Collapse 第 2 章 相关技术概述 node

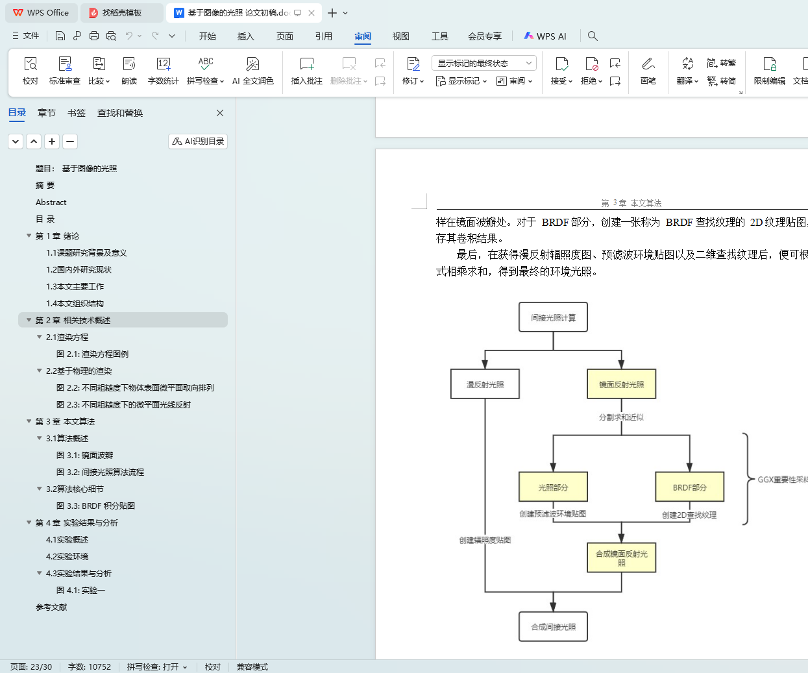pyautogui.click(x=29, y=320)
